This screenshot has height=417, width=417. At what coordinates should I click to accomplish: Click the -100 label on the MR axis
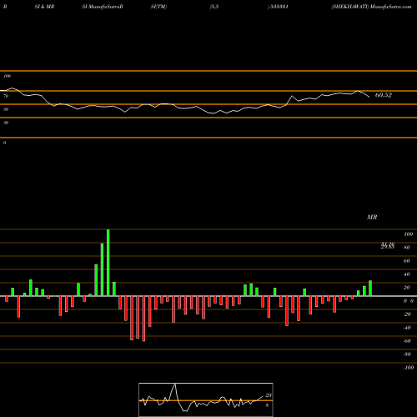(x=409, y=368)
